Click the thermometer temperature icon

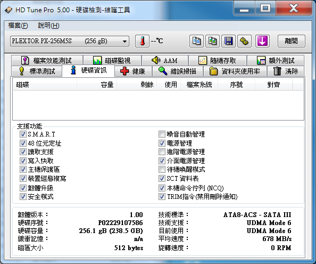tap(142, 41)
